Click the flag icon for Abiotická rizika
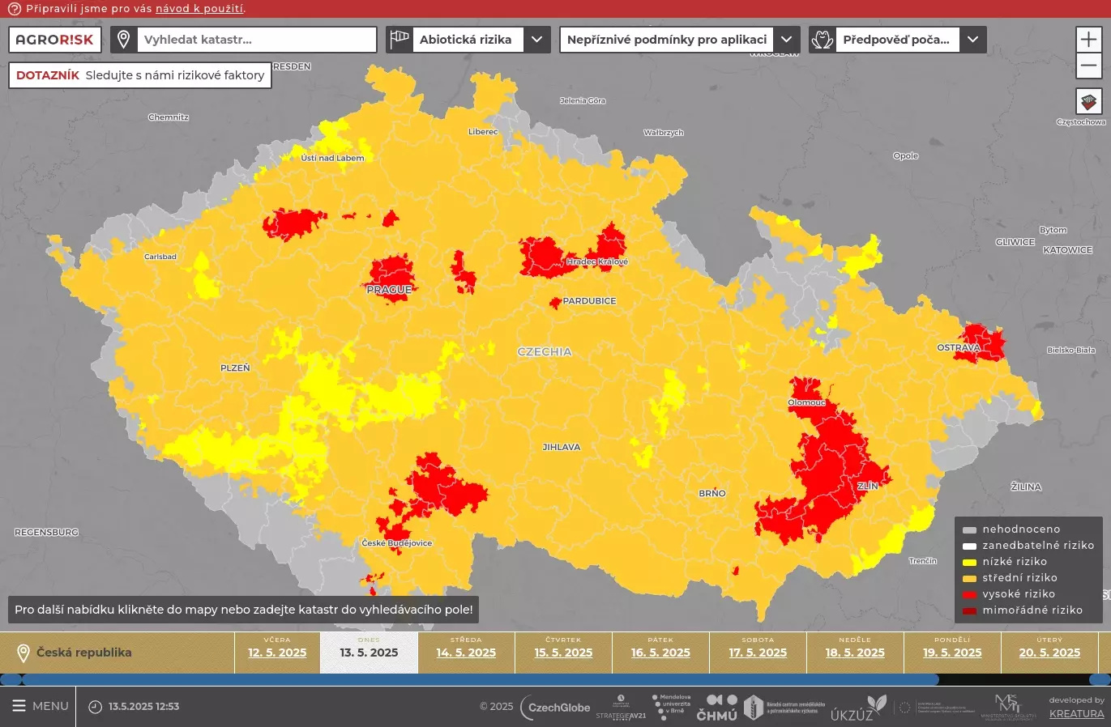Screen dimensions: 1111x727 (400, 40)
